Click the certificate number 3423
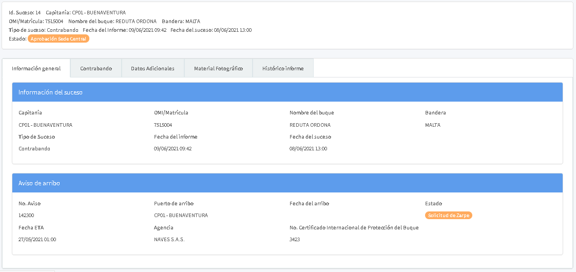576x272 pixels. click(x=295, y=240)
